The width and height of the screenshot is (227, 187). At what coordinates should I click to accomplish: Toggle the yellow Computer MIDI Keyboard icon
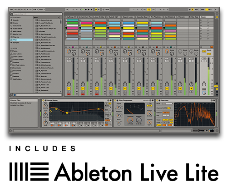coord(192,10)
